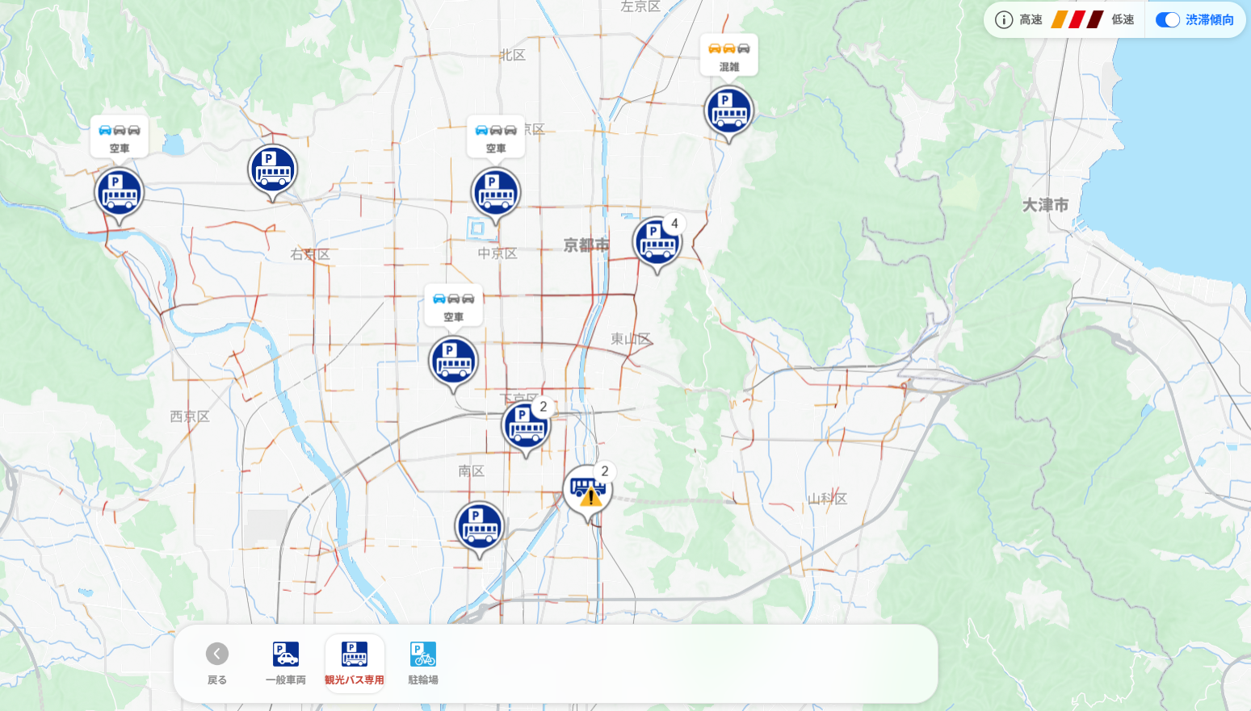The width and height of the screenshot is (1251, 711).
Task: Select the 観光バス専用 parking tab
Action: 355,663
